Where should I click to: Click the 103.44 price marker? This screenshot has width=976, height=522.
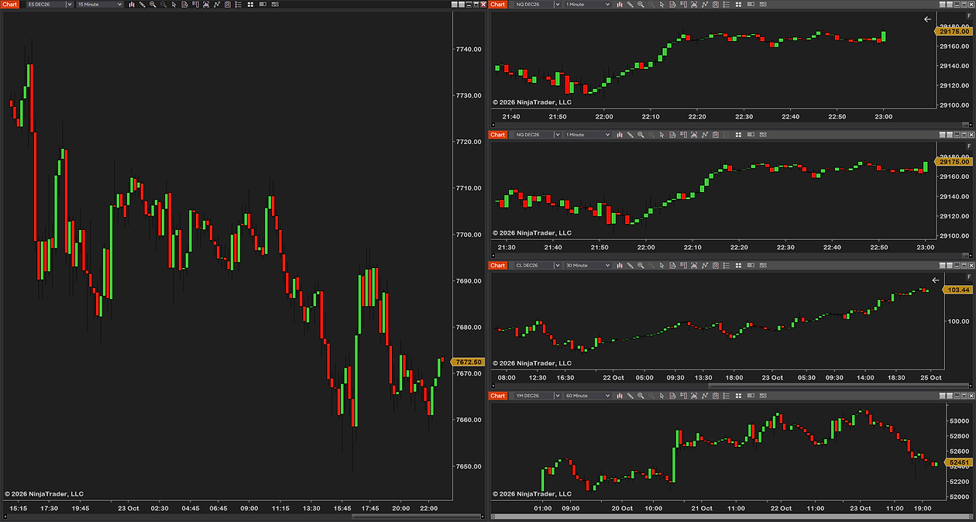[x=957, y=290]
